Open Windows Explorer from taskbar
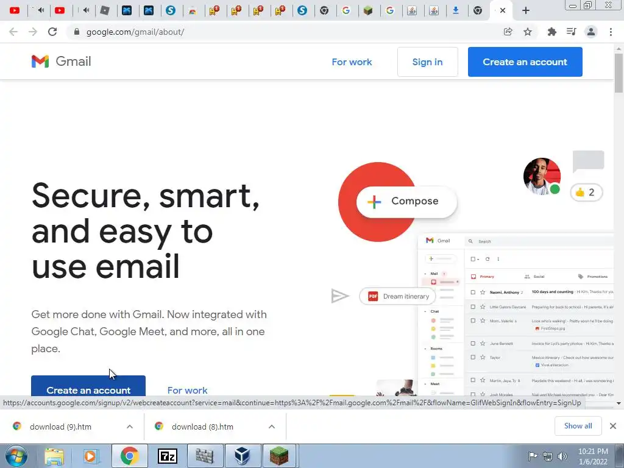Screen dimensions: 624x468 [54, 456]
